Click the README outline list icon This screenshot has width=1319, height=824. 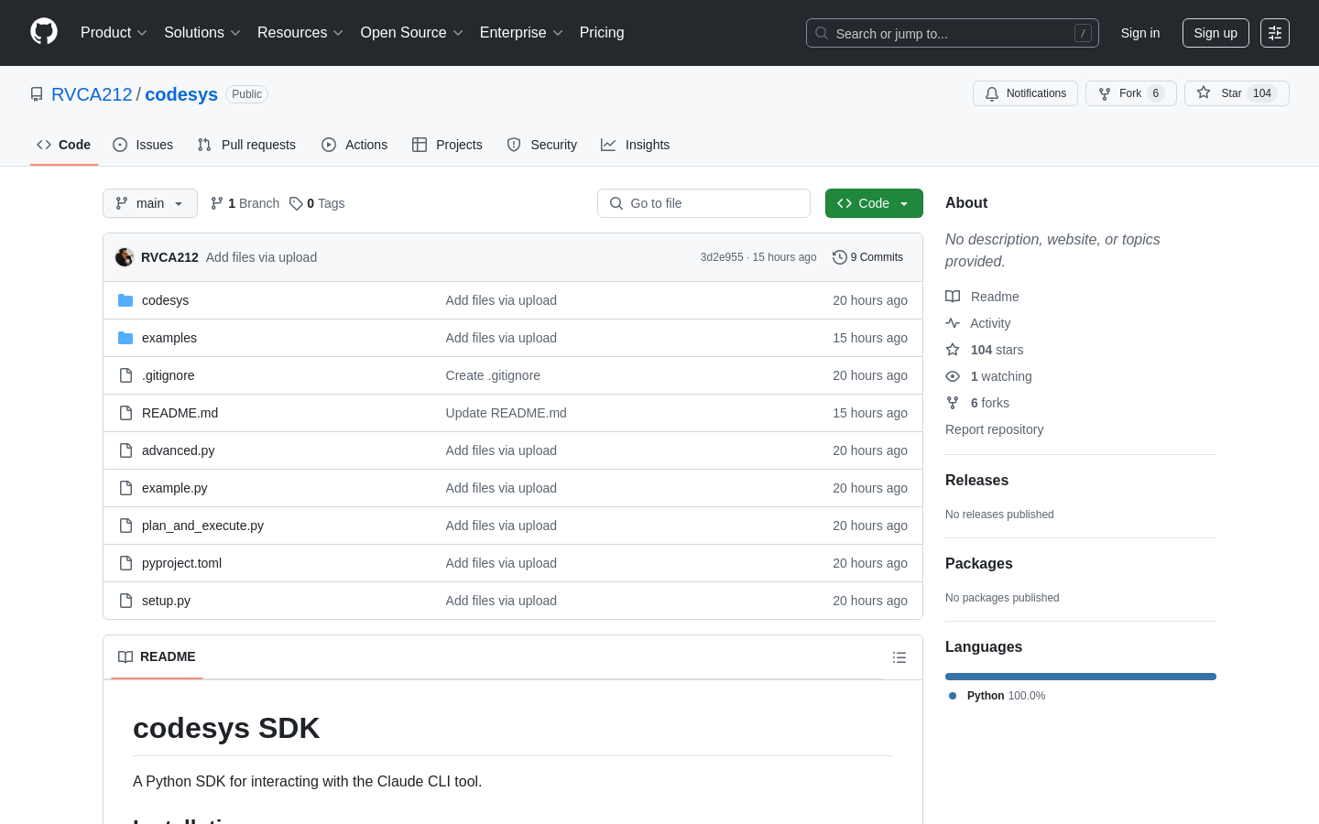click(x=899, y=657)
